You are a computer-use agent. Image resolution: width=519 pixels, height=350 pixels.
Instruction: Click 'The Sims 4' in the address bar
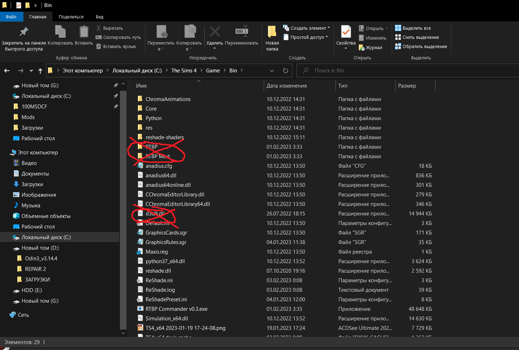(184, 71)
